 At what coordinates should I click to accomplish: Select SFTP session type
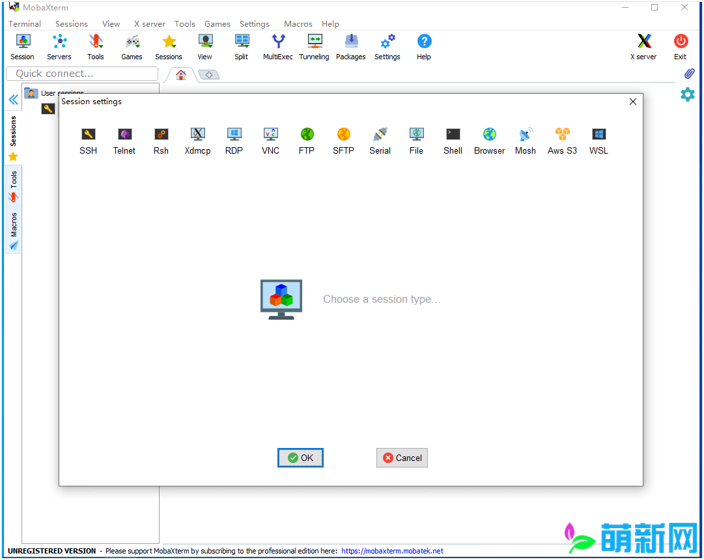coord(343,141)
